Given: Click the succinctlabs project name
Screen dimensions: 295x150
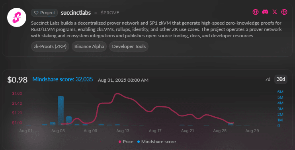Looking at the screenshot, I should (x=76, y=13).
